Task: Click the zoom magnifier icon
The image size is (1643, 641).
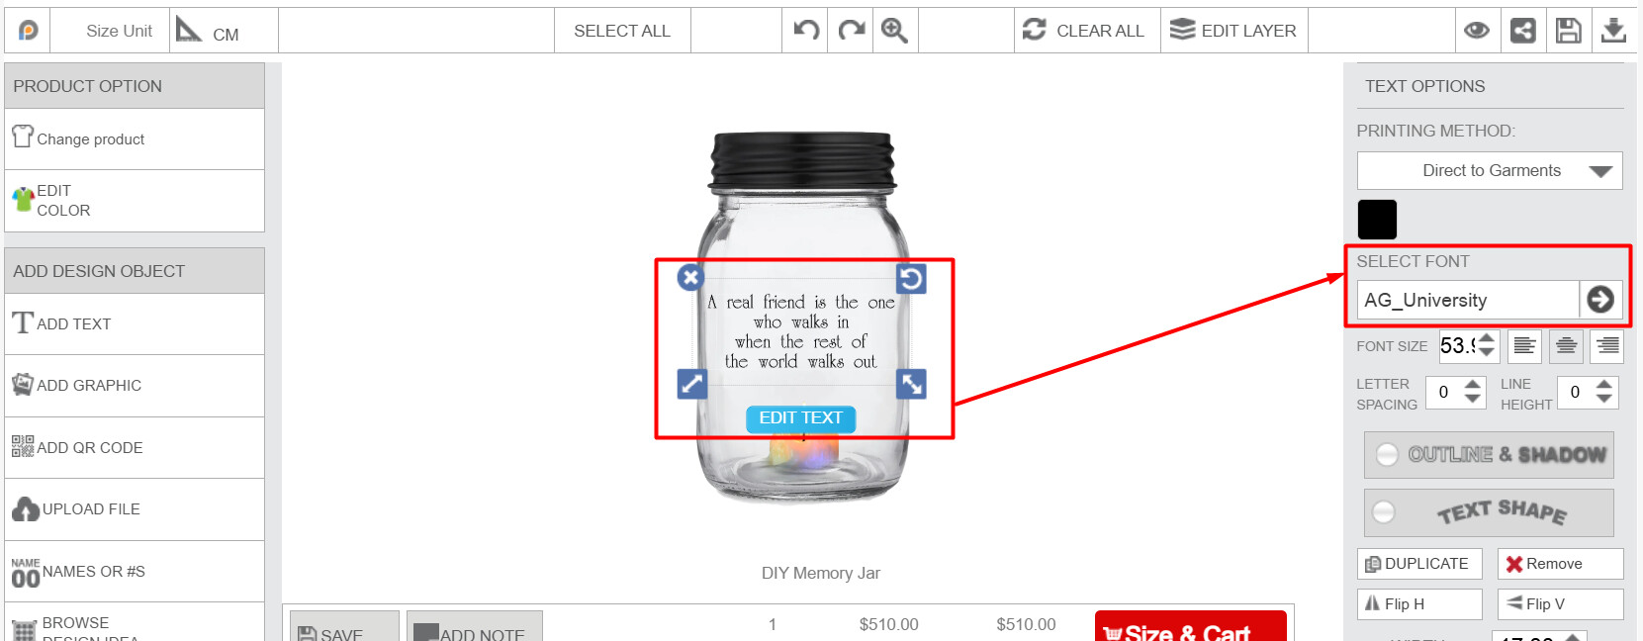Action: point(894,31)
